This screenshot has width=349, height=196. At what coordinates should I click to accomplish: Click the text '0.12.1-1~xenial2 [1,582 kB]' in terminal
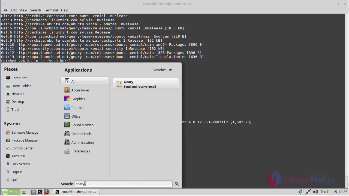222,122
